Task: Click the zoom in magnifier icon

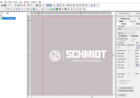Action: click(77, 5)
